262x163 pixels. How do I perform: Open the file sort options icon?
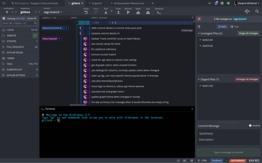tap(199, 26)
